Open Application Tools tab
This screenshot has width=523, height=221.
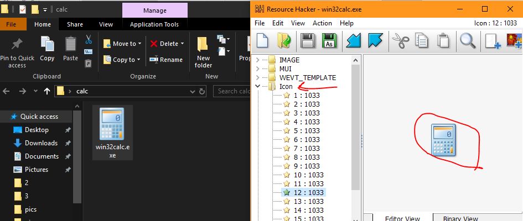[154, 24]
